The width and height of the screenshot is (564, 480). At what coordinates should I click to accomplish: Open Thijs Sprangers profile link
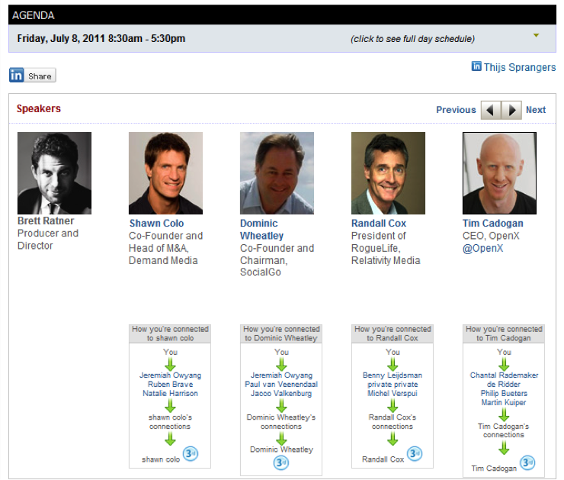click(519, 67)
